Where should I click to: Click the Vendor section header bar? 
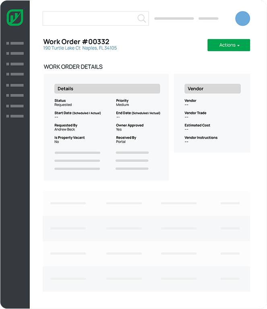click(x=212, y=89)
